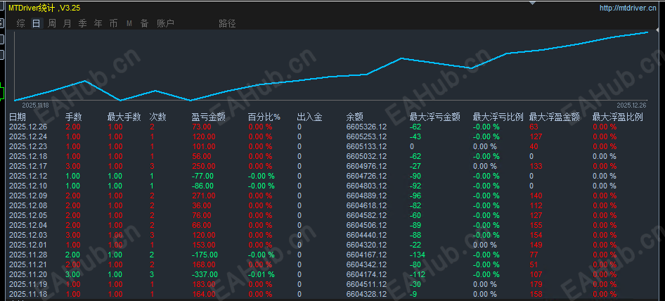Screen dimensions: 665x301
Task: Click the max floating profit 133
Action: click(536, 166)
